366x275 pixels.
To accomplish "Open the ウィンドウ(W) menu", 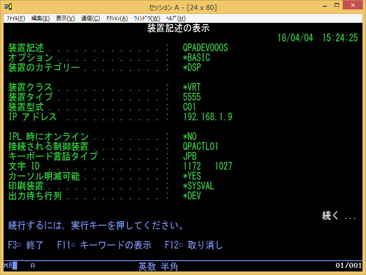I will pos(147,18).
